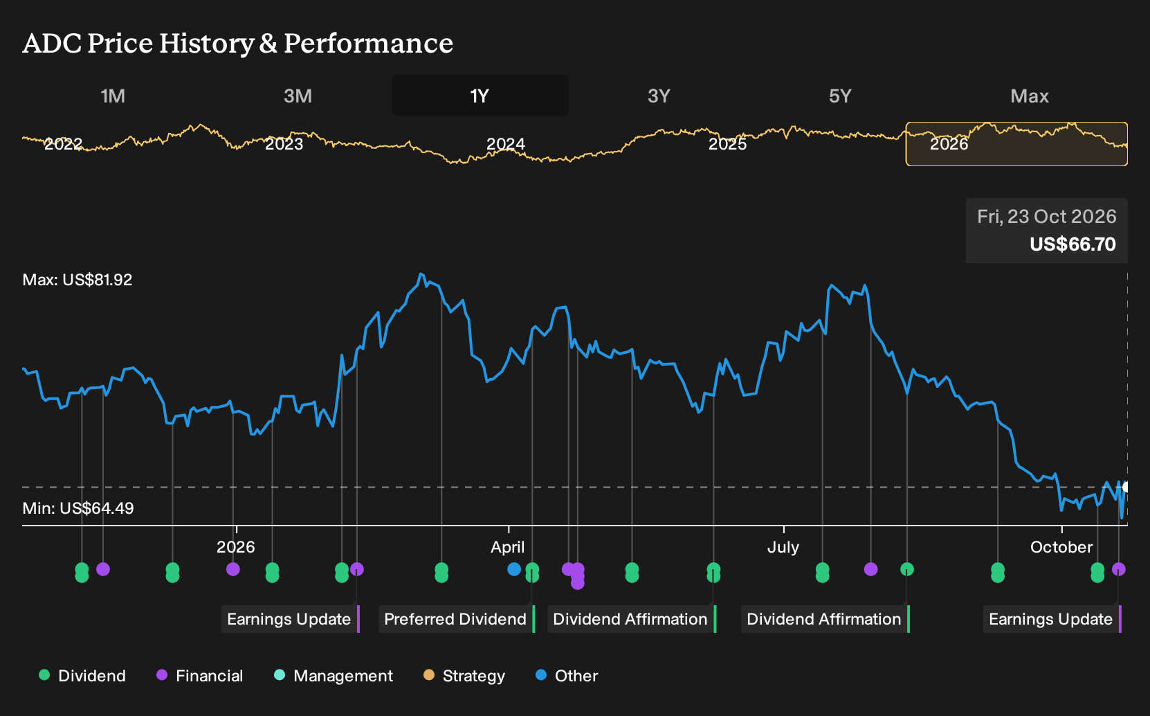Toggle the Strategy legend filter

pyautogui.click(x=464, y=676)
